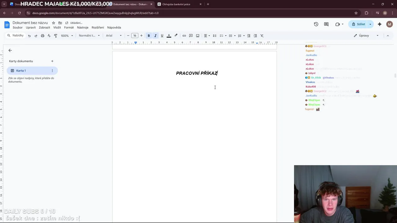This screenshot has width=397, height=223.
Task: Click the Sdílet share button
Action: pyautogui.click(x=358, y=24)
